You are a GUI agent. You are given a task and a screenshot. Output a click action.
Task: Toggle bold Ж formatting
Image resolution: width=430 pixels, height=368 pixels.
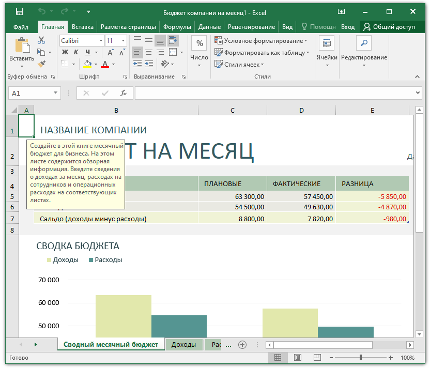pyautogui.click(x=65, y=52)
